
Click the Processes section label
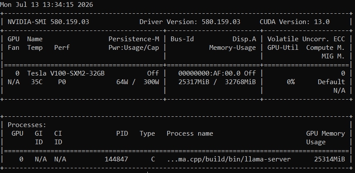coord(27,125)
